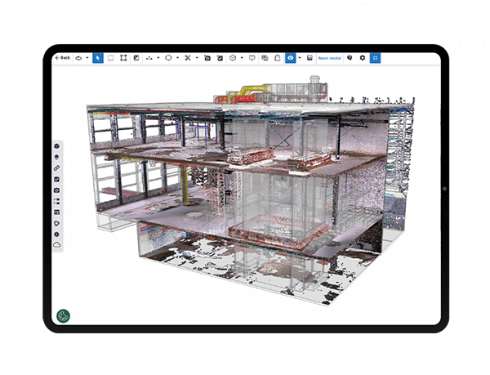Screen dimensions: 490x375
Task: Toggle the checkbox icon in the left sidebar
Action: tap(56, 179)
